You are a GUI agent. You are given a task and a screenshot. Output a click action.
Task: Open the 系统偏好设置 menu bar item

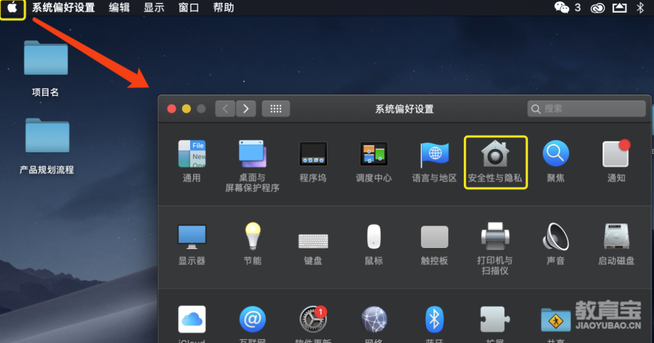(x=64, y=7)
